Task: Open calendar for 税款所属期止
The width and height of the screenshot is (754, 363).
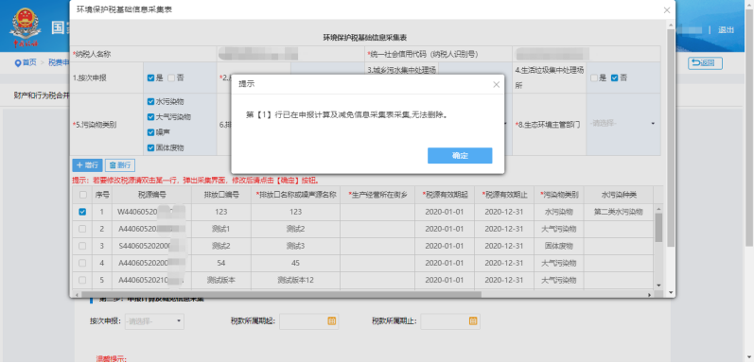Action: 473,320
